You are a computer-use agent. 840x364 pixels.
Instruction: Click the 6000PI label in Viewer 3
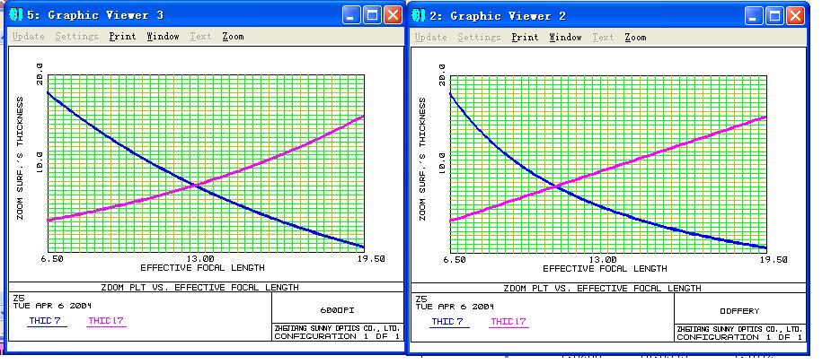point(338,310)
